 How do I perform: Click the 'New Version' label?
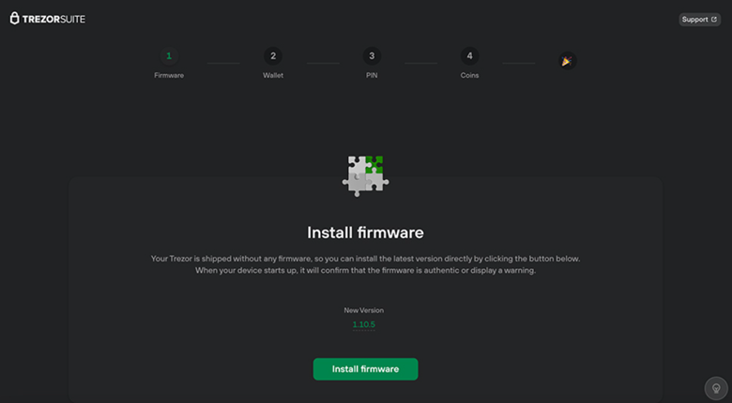[x=364, y=310]
